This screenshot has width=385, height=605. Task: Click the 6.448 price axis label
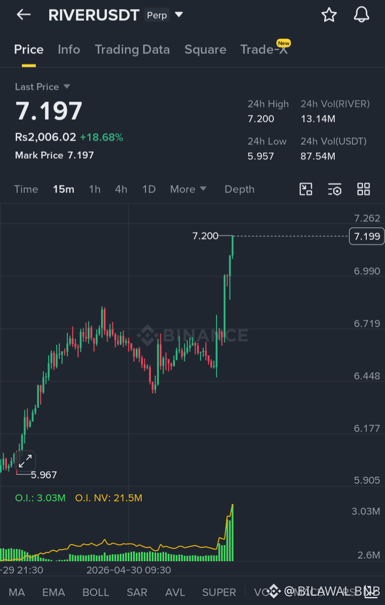pyautogui.click(x=367, y=376)
